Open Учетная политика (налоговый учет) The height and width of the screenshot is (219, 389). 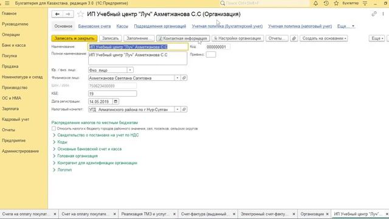pos(300,26)
